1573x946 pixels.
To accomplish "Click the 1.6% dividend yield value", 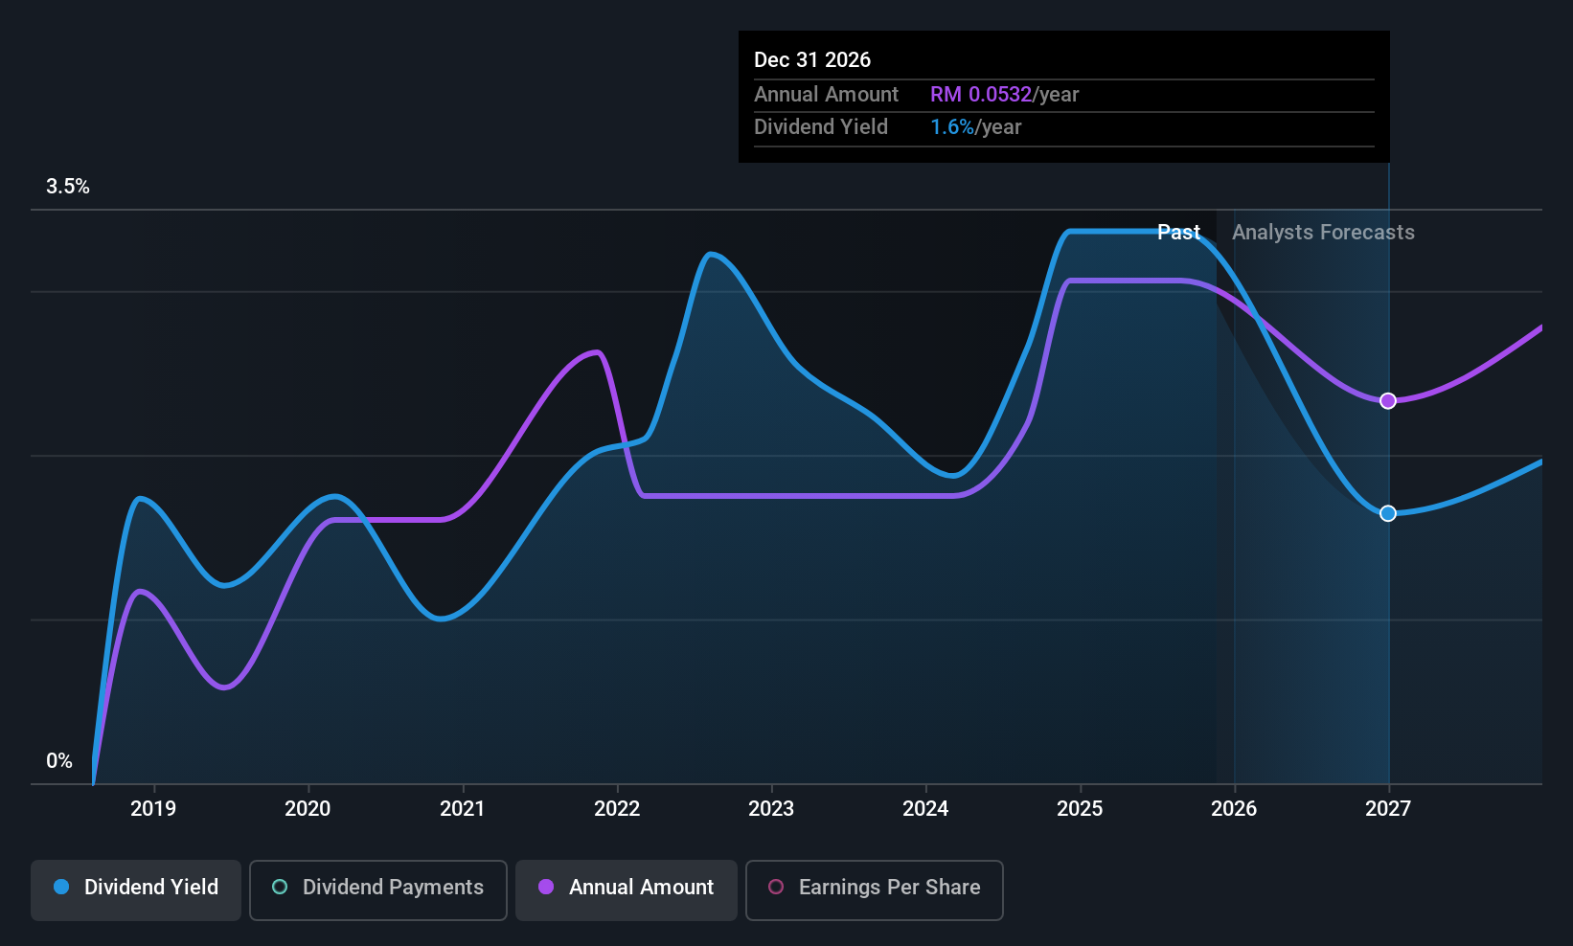I will click(952, 127).
